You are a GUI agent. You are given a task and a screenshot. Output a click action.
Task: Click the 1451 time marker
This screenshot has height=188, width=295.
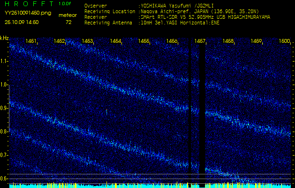[x=31, y=41]
